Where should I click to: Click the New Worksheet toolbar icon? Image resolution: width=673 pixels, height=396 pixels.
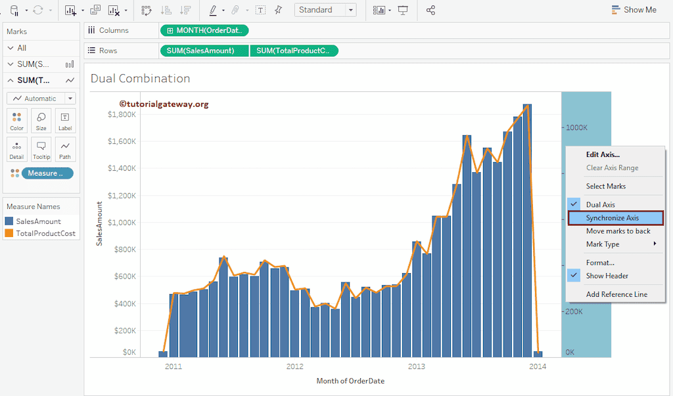(x=71, y=10)
